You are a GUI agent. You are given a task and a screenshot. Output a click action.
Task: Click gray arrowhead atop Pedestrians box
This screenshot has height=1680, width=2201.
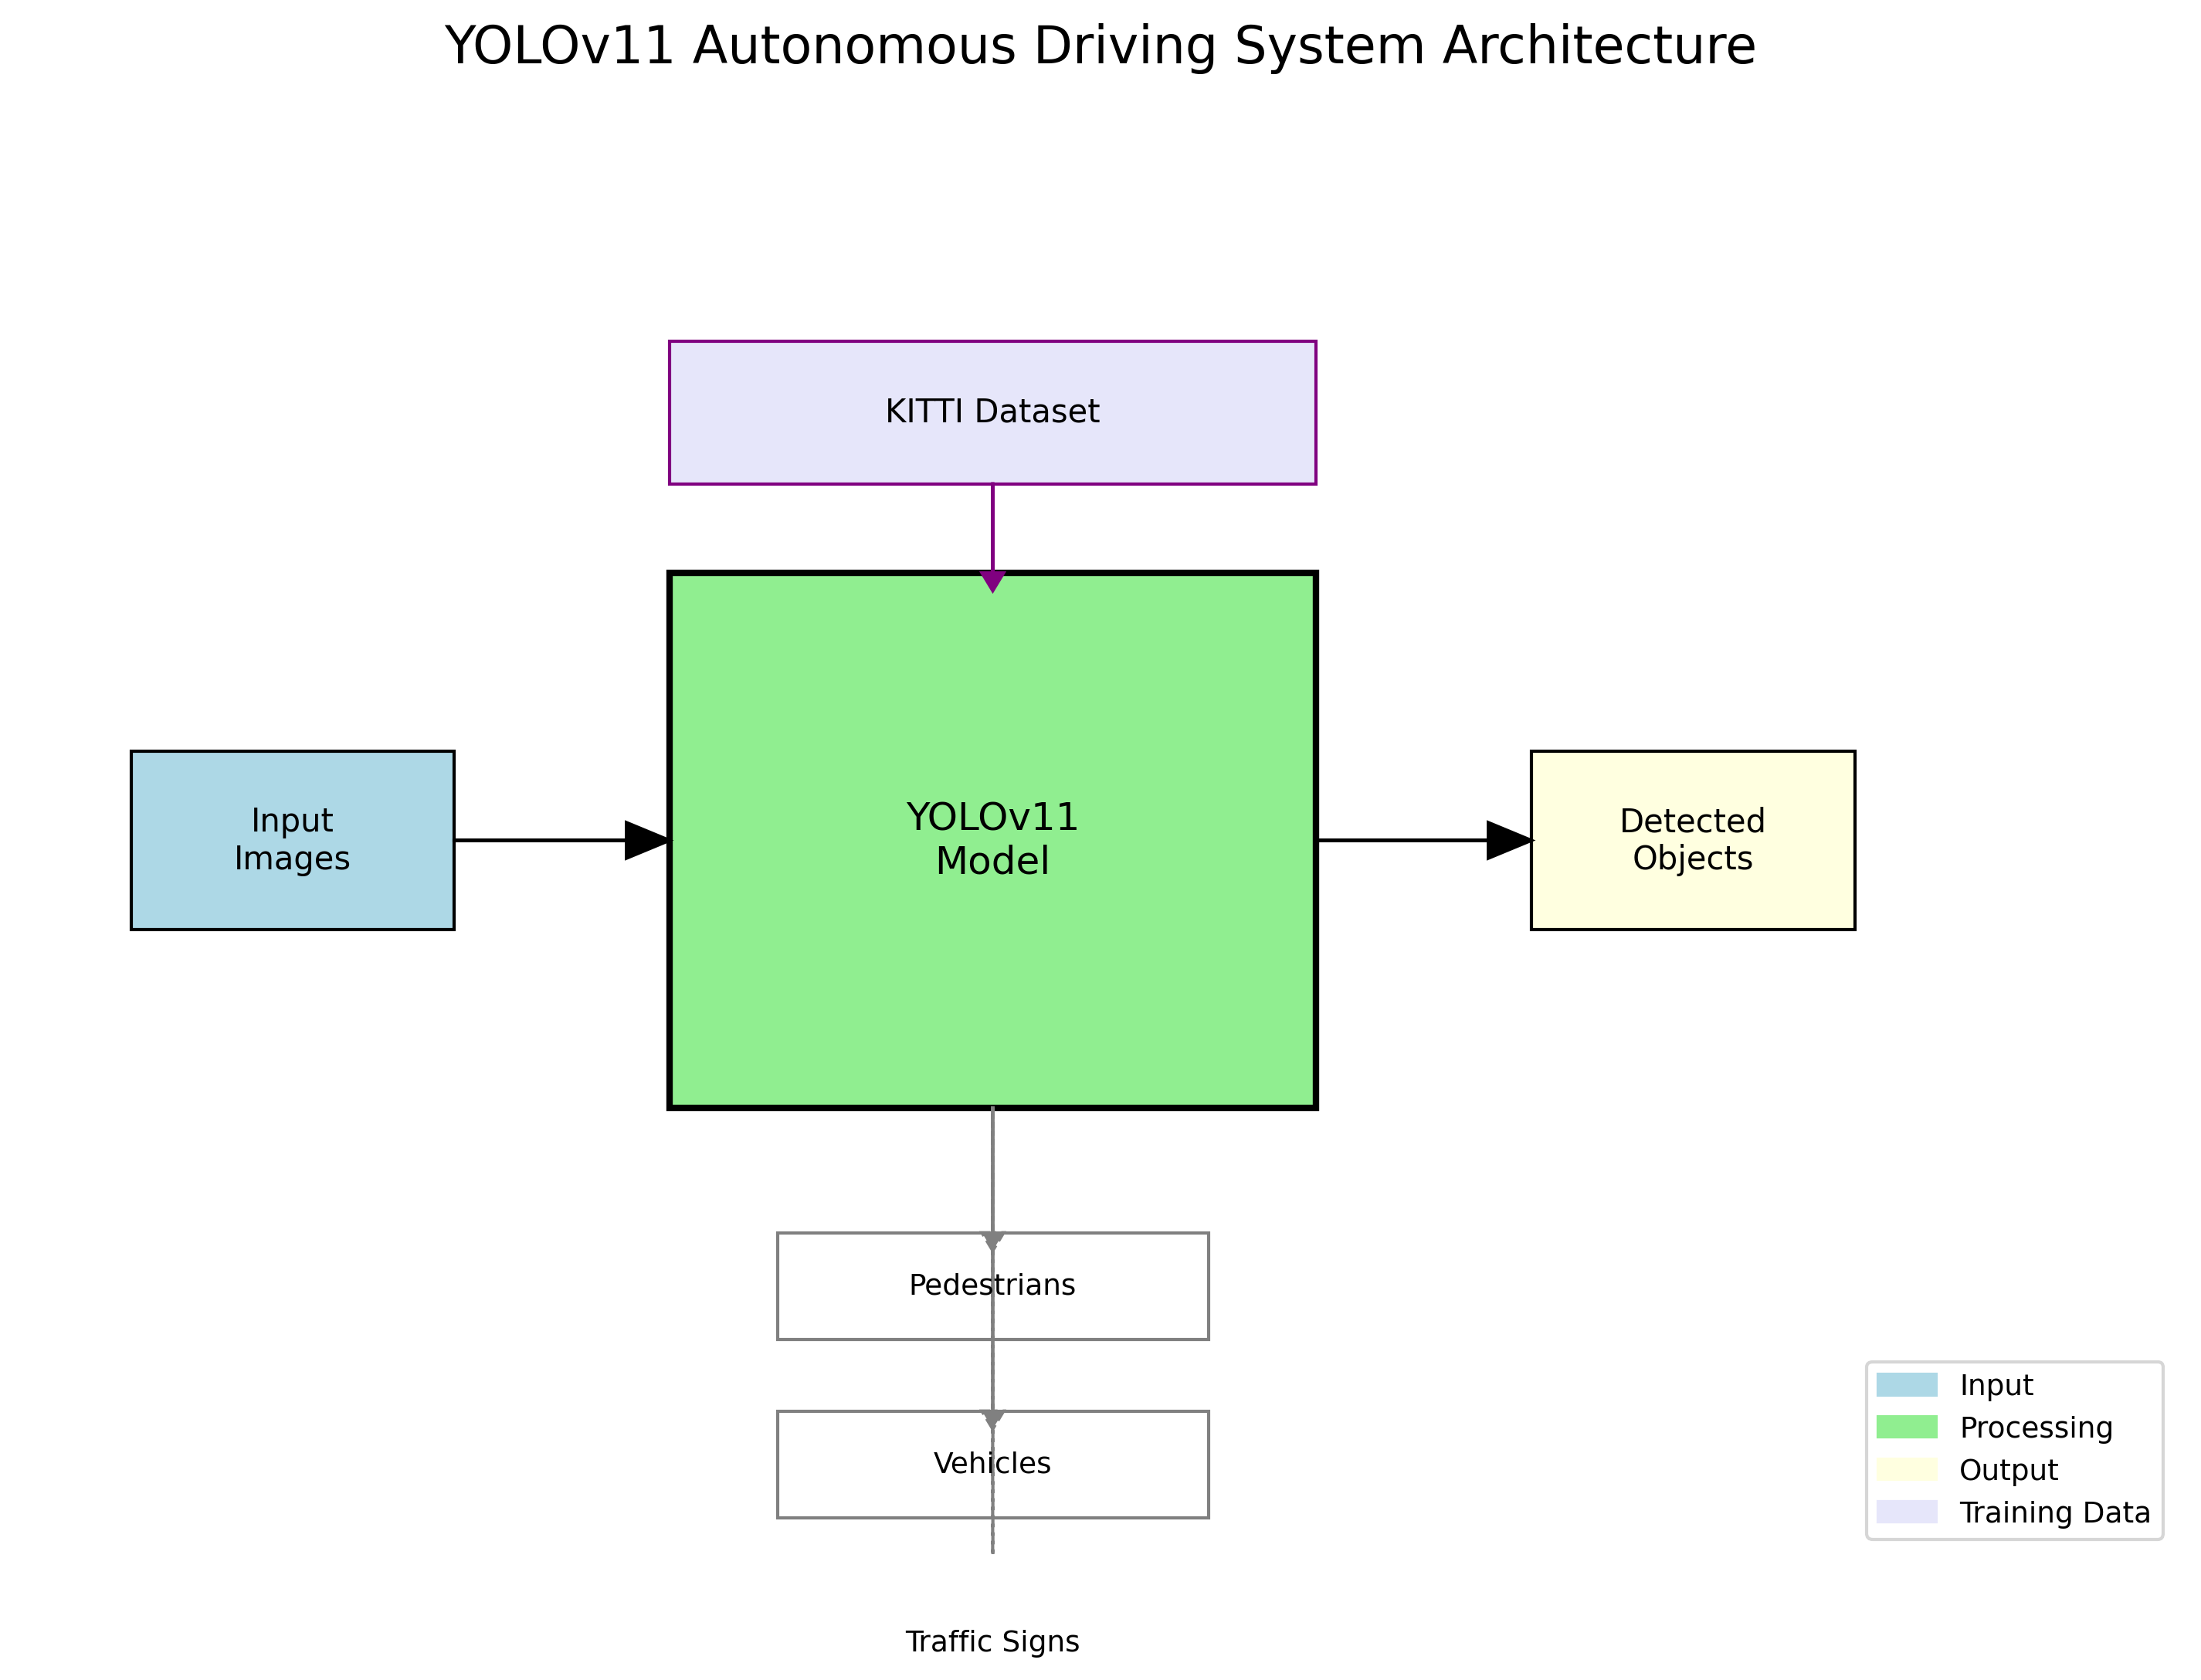(x=992, y=1241)
